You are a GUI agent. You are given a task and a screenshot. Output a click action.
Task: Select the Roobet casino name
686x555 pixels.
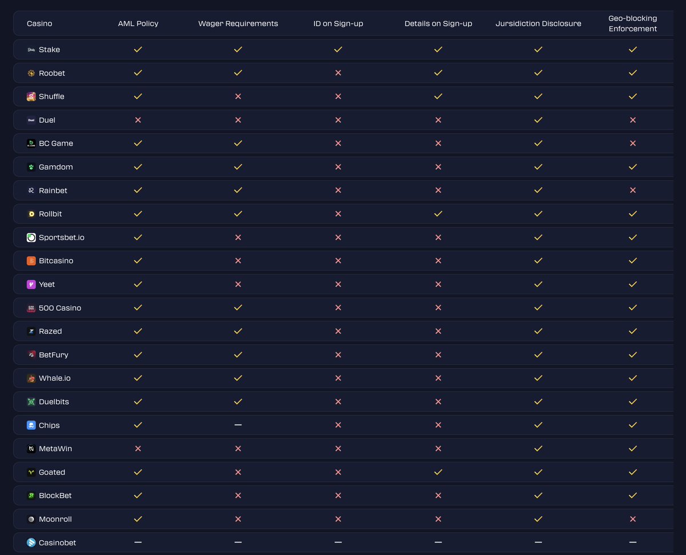[52, 73]
